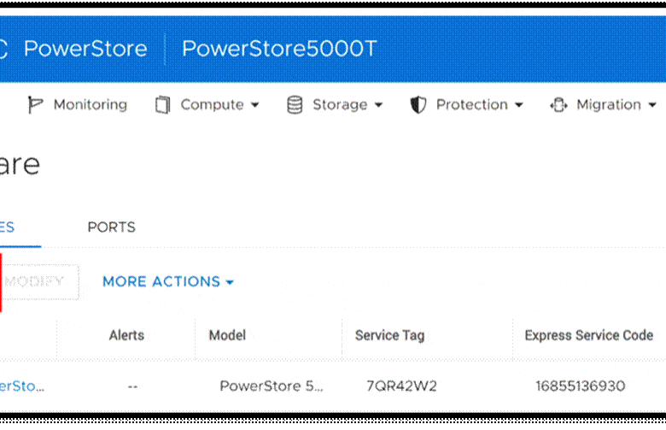
Task: Expand the Compute dropdown arrow
Action: (254, 105)
